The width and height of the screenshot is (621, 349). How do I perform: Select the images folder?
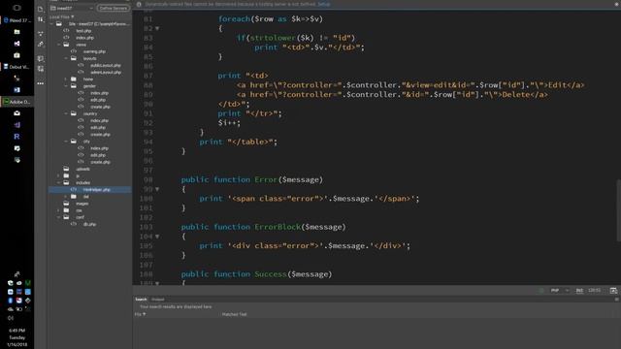[82, 204]
